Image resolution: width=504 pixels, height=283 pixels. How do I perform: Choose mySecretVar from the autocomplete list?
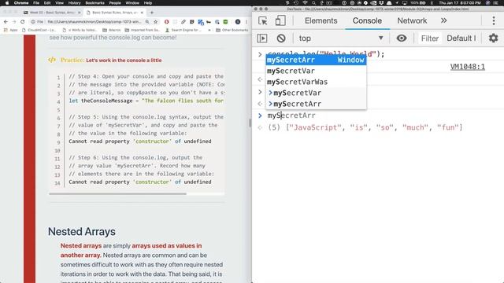pos(316,71)
